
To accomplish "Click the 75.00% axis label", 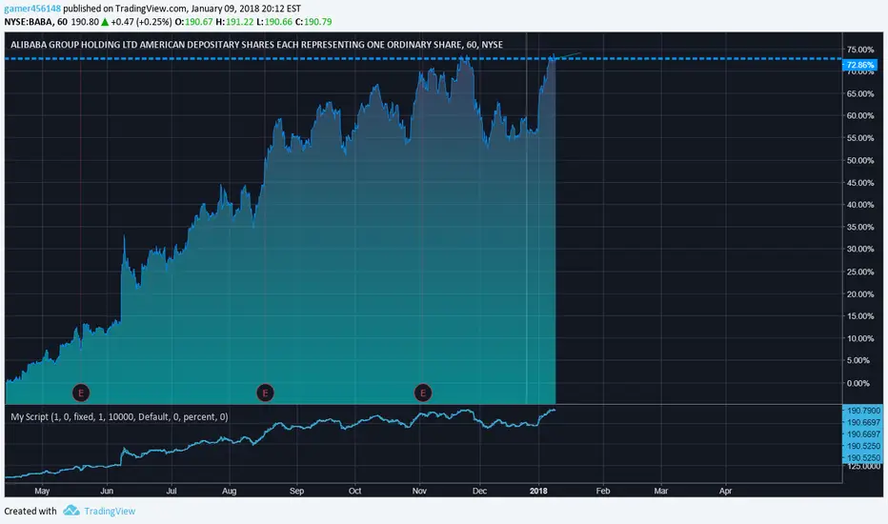I will 860,50.
